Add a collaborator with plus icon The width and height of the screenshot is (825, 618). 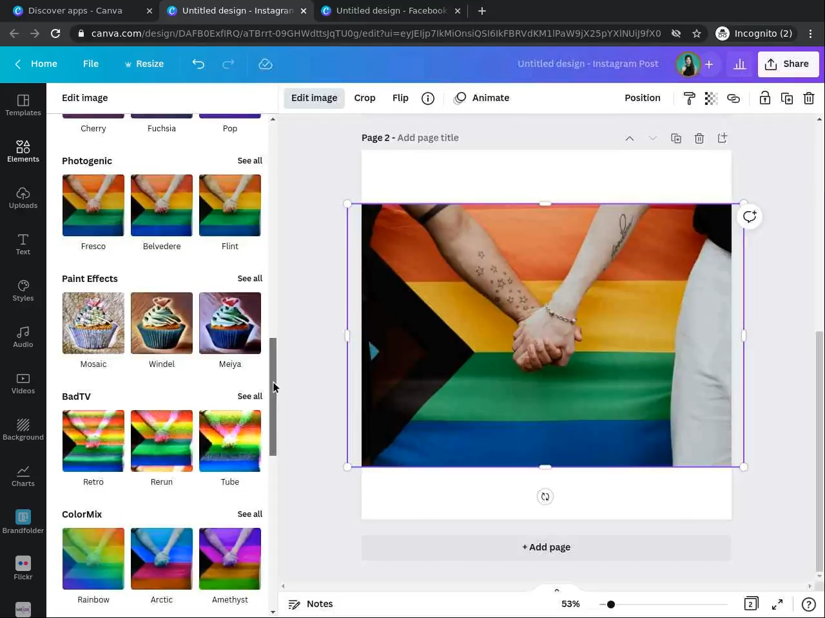point(708,64)
